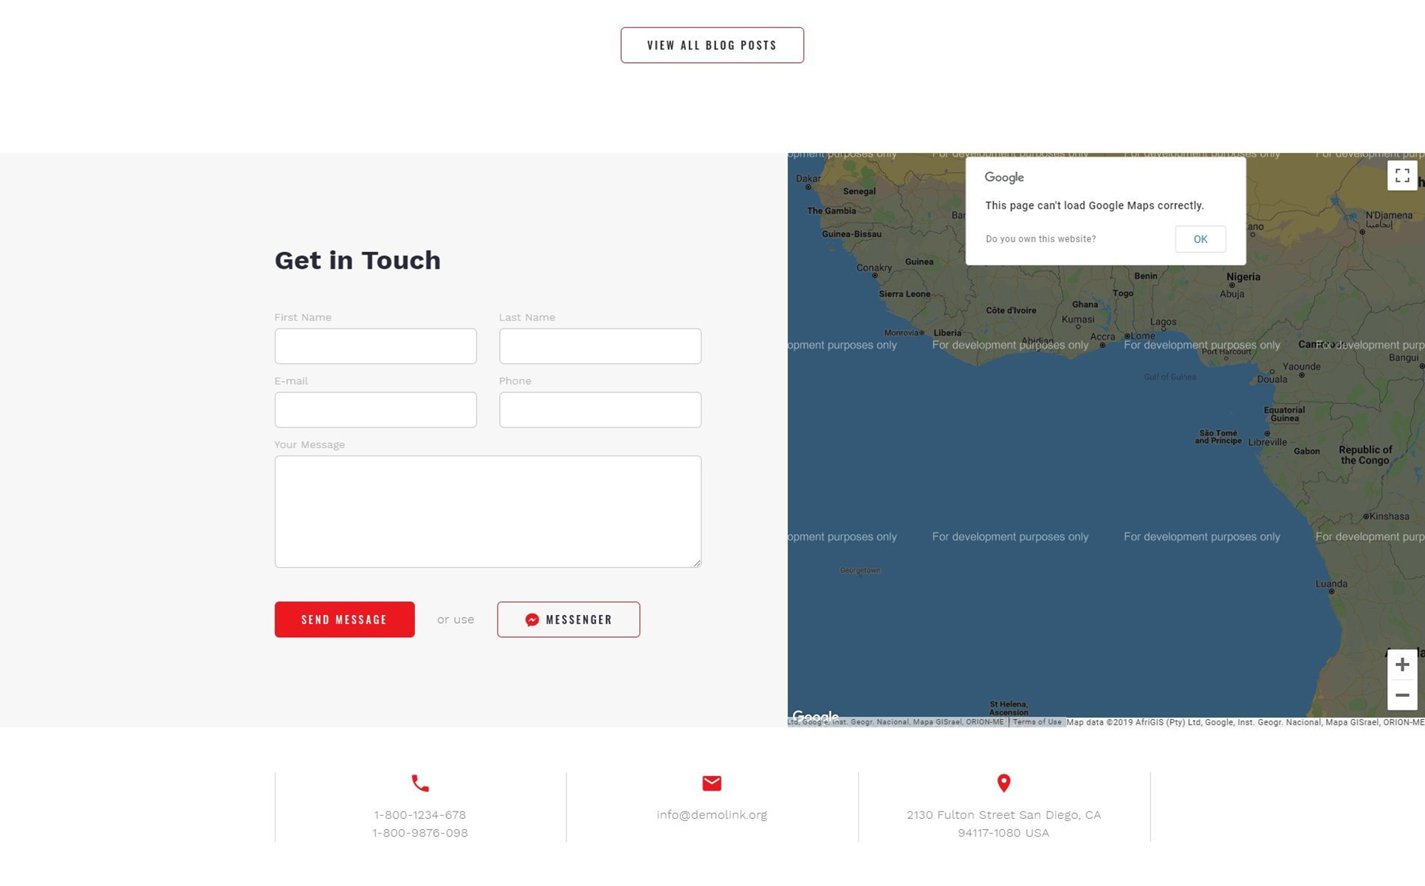Toggle fullscreen view on the map
Screen dimensions: 1425x886
click(1401, 176)
